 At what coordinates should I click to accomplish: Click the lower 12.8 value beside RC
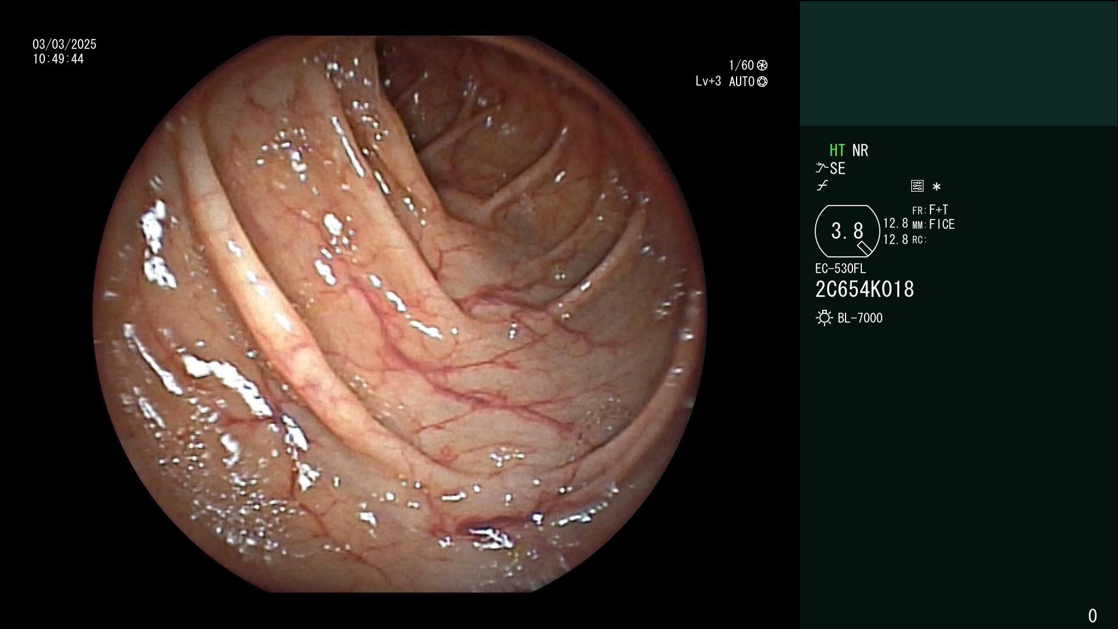coord(896,239)
